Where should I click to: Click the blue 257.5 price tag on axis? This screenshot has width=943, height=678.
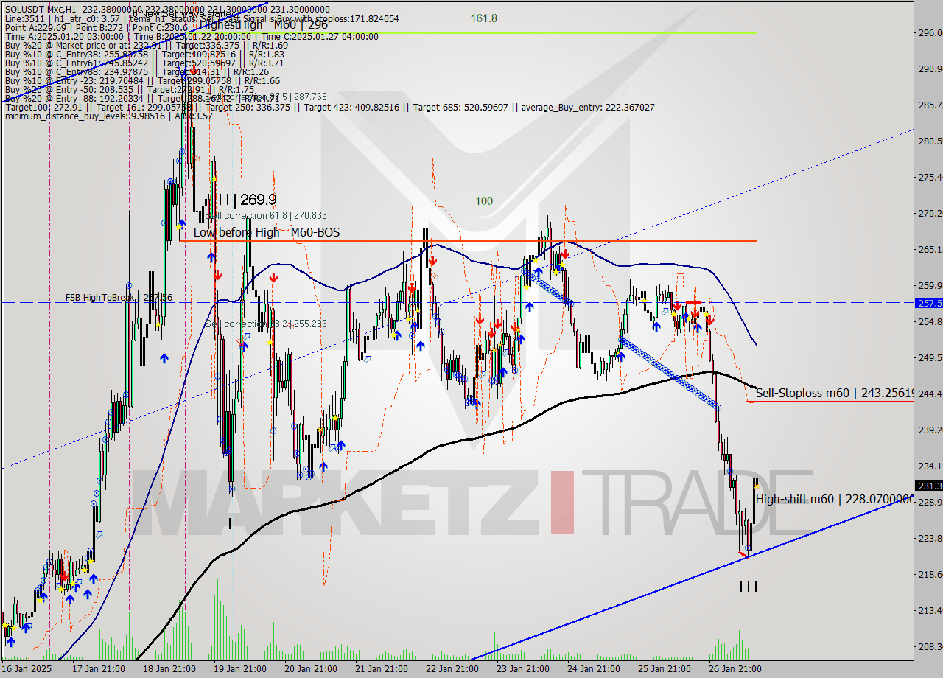pyautogui.click(x=929, y=302)
